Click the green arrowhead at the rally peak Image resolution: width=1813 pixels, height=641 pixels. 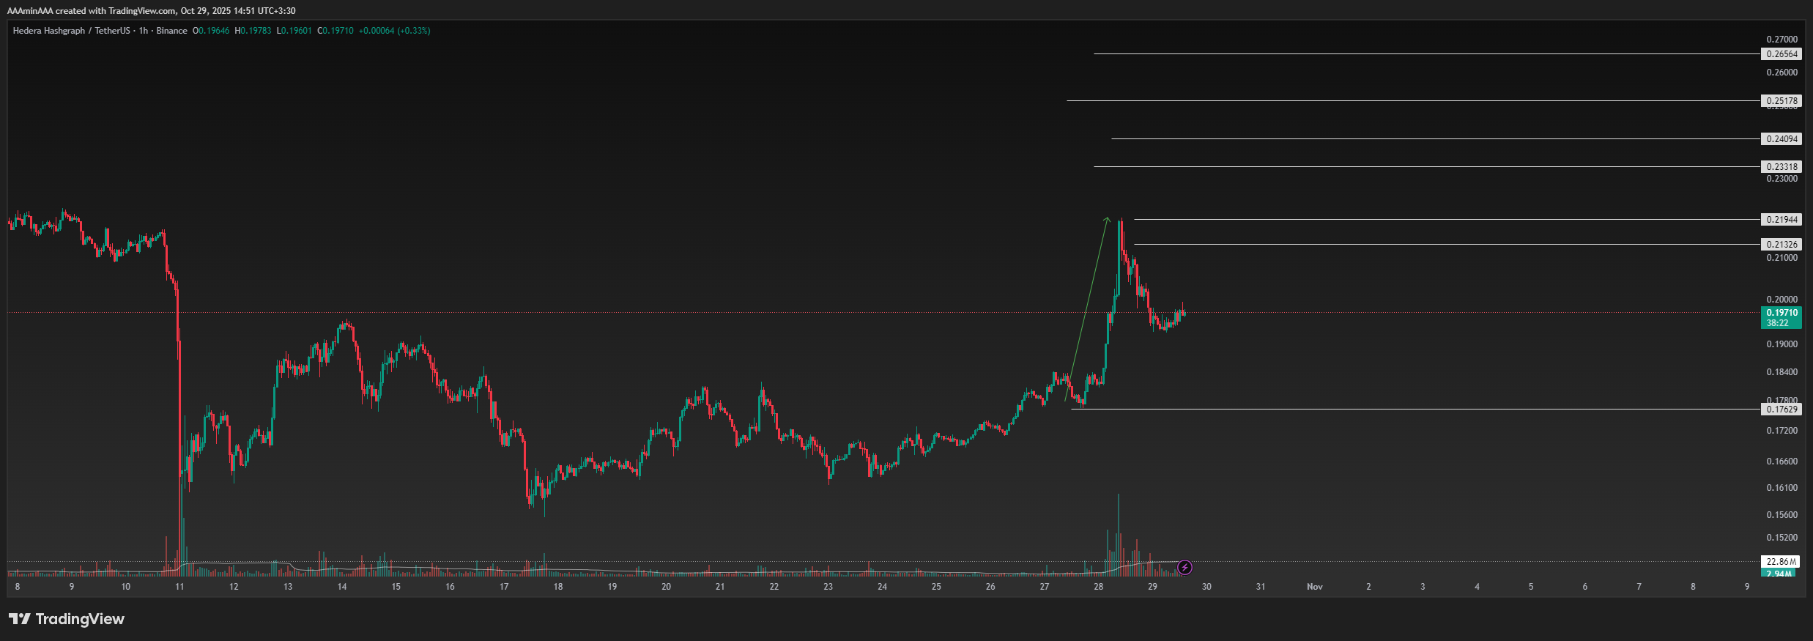1107,218
